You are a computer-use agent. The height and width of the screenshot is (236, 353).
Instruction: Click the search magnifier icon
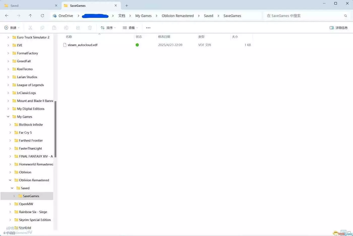[345, 16]
